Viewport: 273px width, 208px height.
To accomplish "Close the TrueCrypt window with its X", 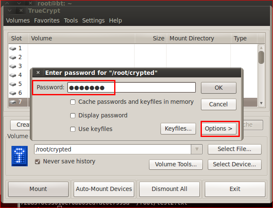I will click(21, 11).
